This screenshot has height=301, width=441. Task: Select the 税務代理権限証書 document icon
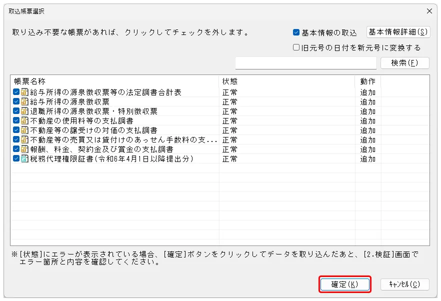pyautogui.click(x=24, y=158)
